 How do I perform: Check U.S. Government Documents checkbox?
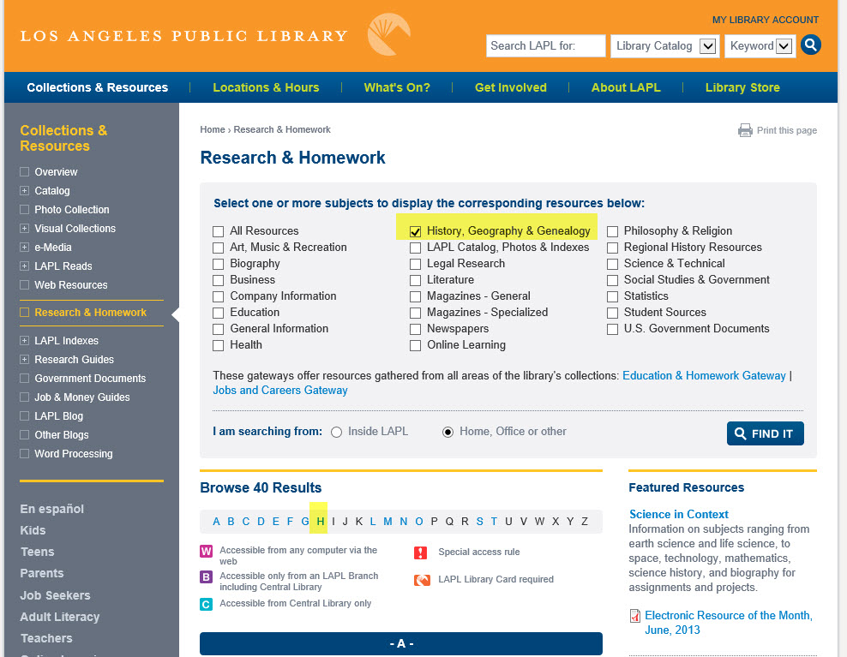coord(613,329)
